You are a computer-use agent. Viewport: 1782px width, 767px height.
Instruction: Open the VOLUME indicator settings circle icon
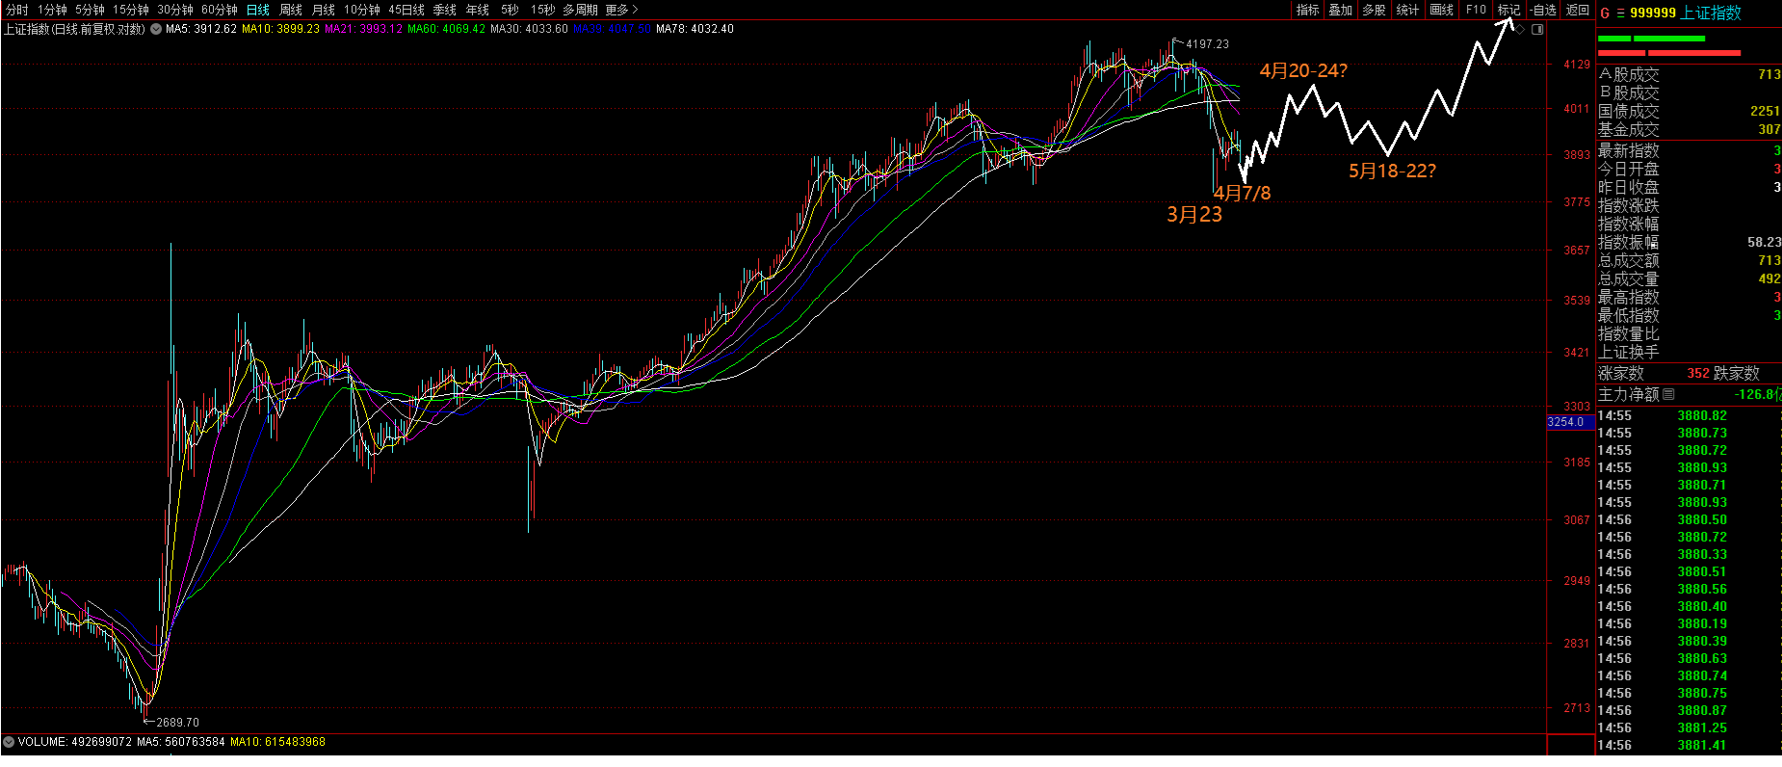point(9,742)
